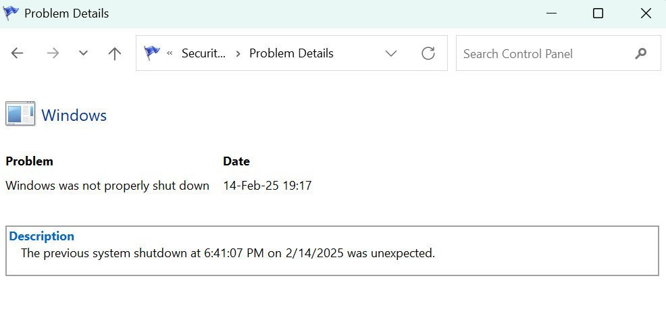Click the magnifier search icon

640,53
